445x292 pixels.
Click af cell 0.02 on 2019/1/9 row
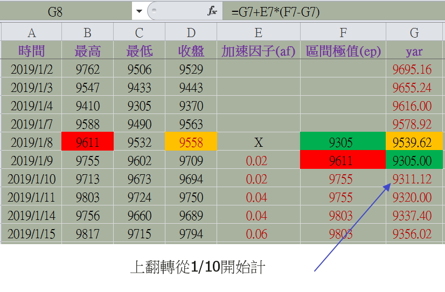click(x=259, y=160)
